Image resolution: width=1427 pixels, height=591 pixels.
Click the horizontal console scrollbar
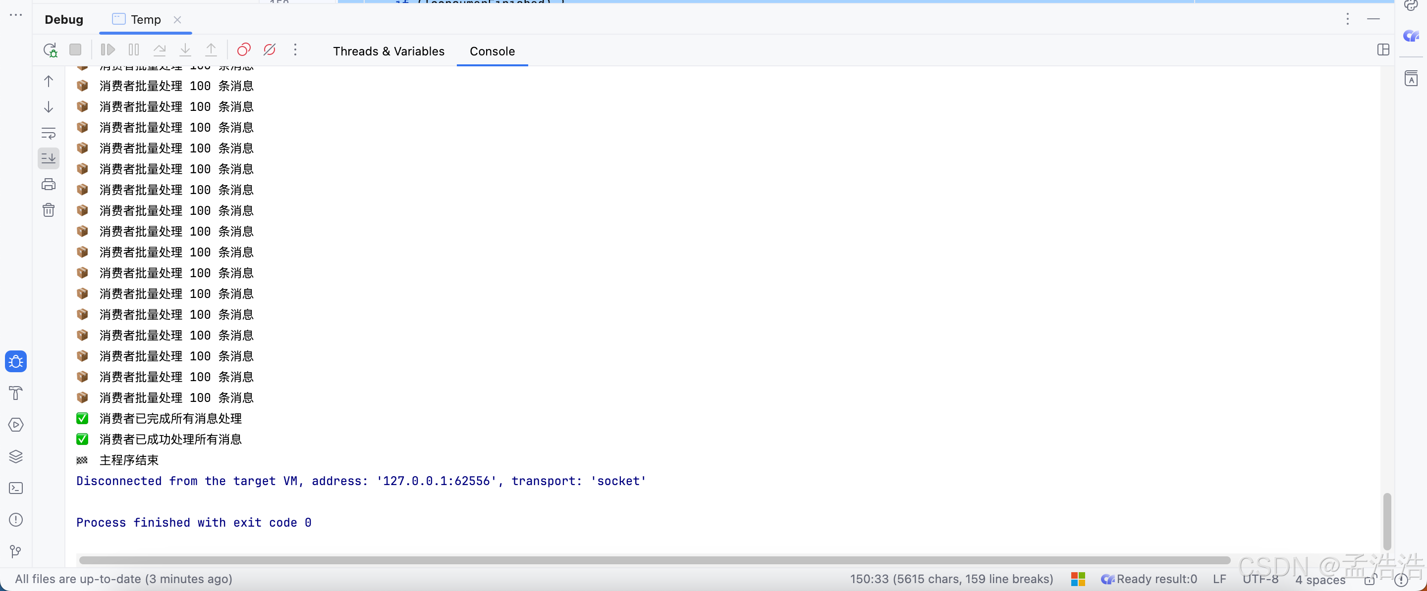click(654, 560)
